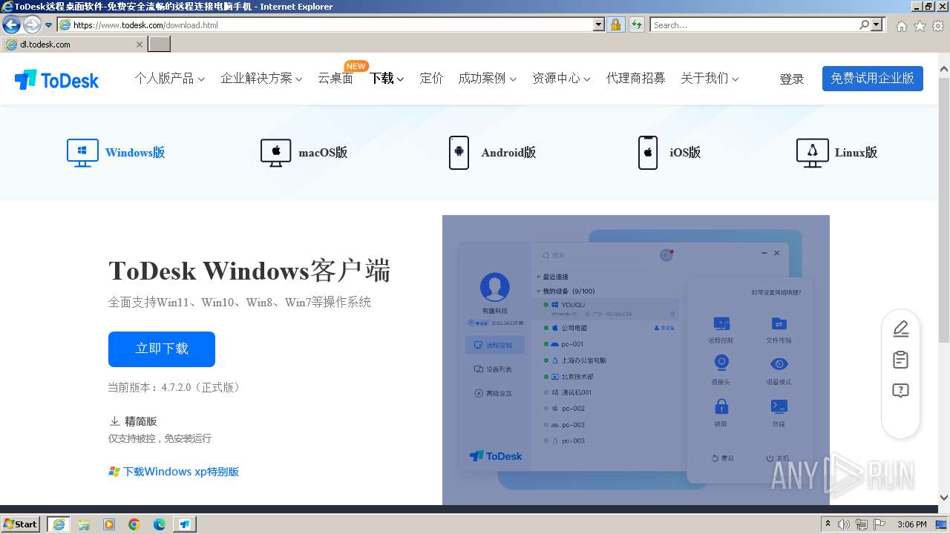Screen dimensions: 950x534
Task: Open the 定价 menu item
Action: 431,79
